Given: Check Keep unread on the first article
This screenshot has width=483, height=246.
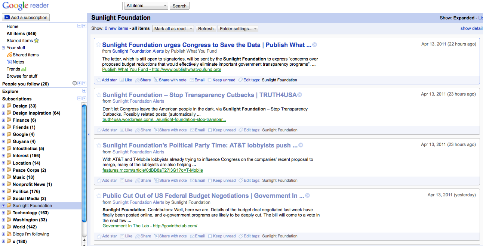Looking at the screenshot, I should pyautogui.click(x=210, y=80).
